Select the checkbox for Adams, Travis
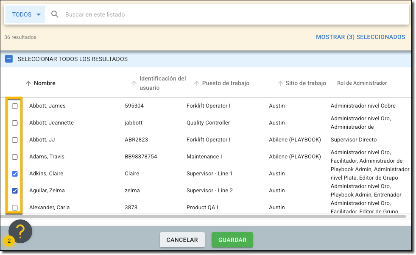Screen dimensions: 416x255 pos(15,157)
